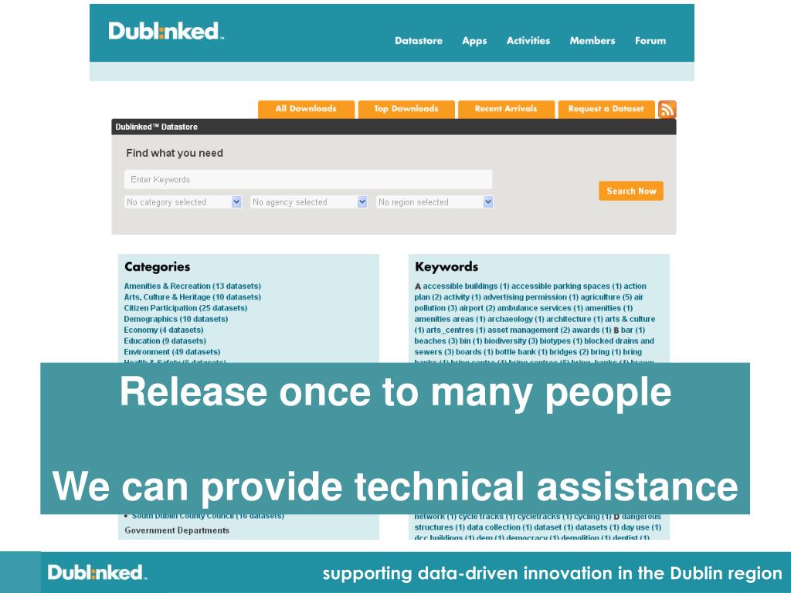Click the accessible buildings (1) keyword
Image resolution: width=791 pixels, height=593 pixels.
(x=466, y=286)
